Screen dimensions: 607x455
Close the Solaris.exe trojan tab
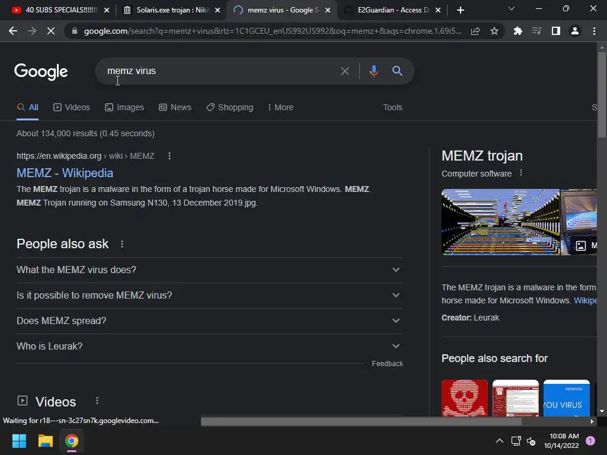coord(218,10)
